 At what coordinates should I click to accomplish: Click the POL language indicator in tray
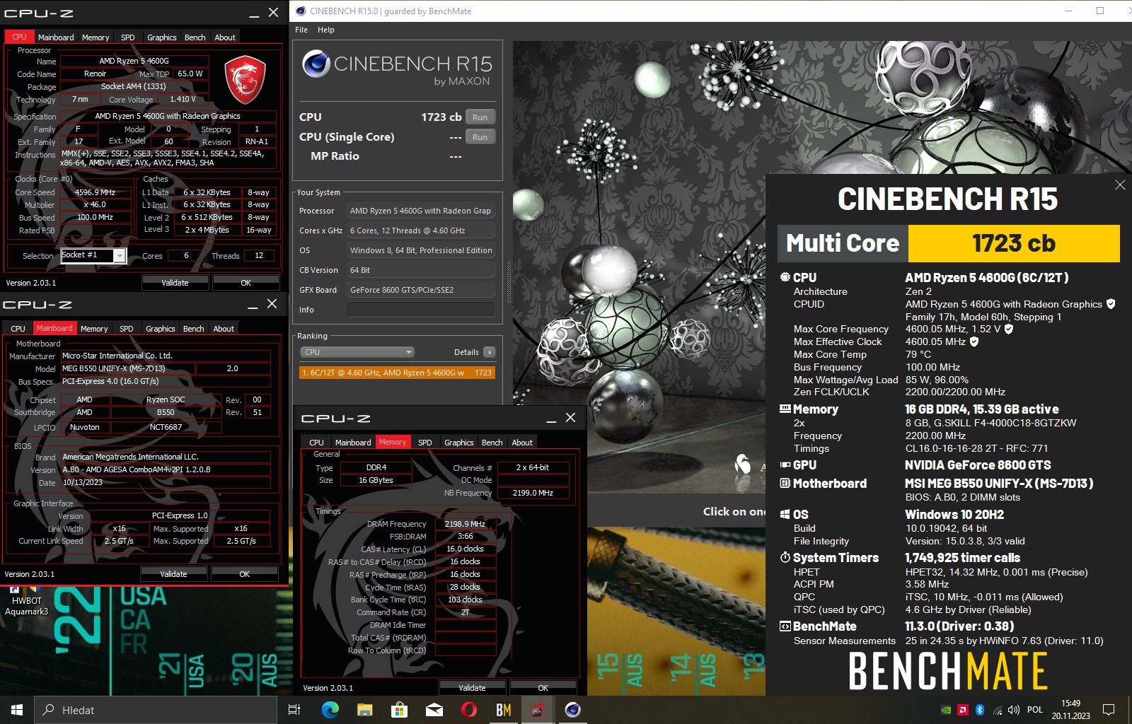(x=1035, y=710)
